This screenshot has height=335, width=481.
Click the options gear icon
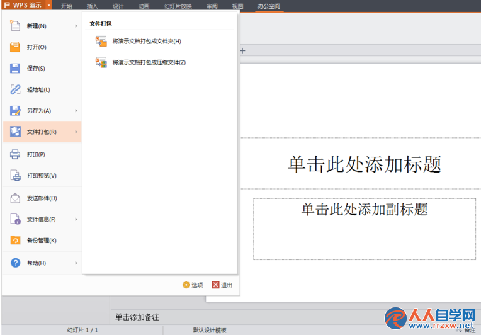tap(186, 285)
